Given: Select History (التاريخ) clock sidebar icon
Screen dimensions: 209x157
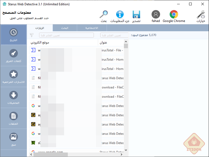Looking at the screenshot, I should coord(14,32).
